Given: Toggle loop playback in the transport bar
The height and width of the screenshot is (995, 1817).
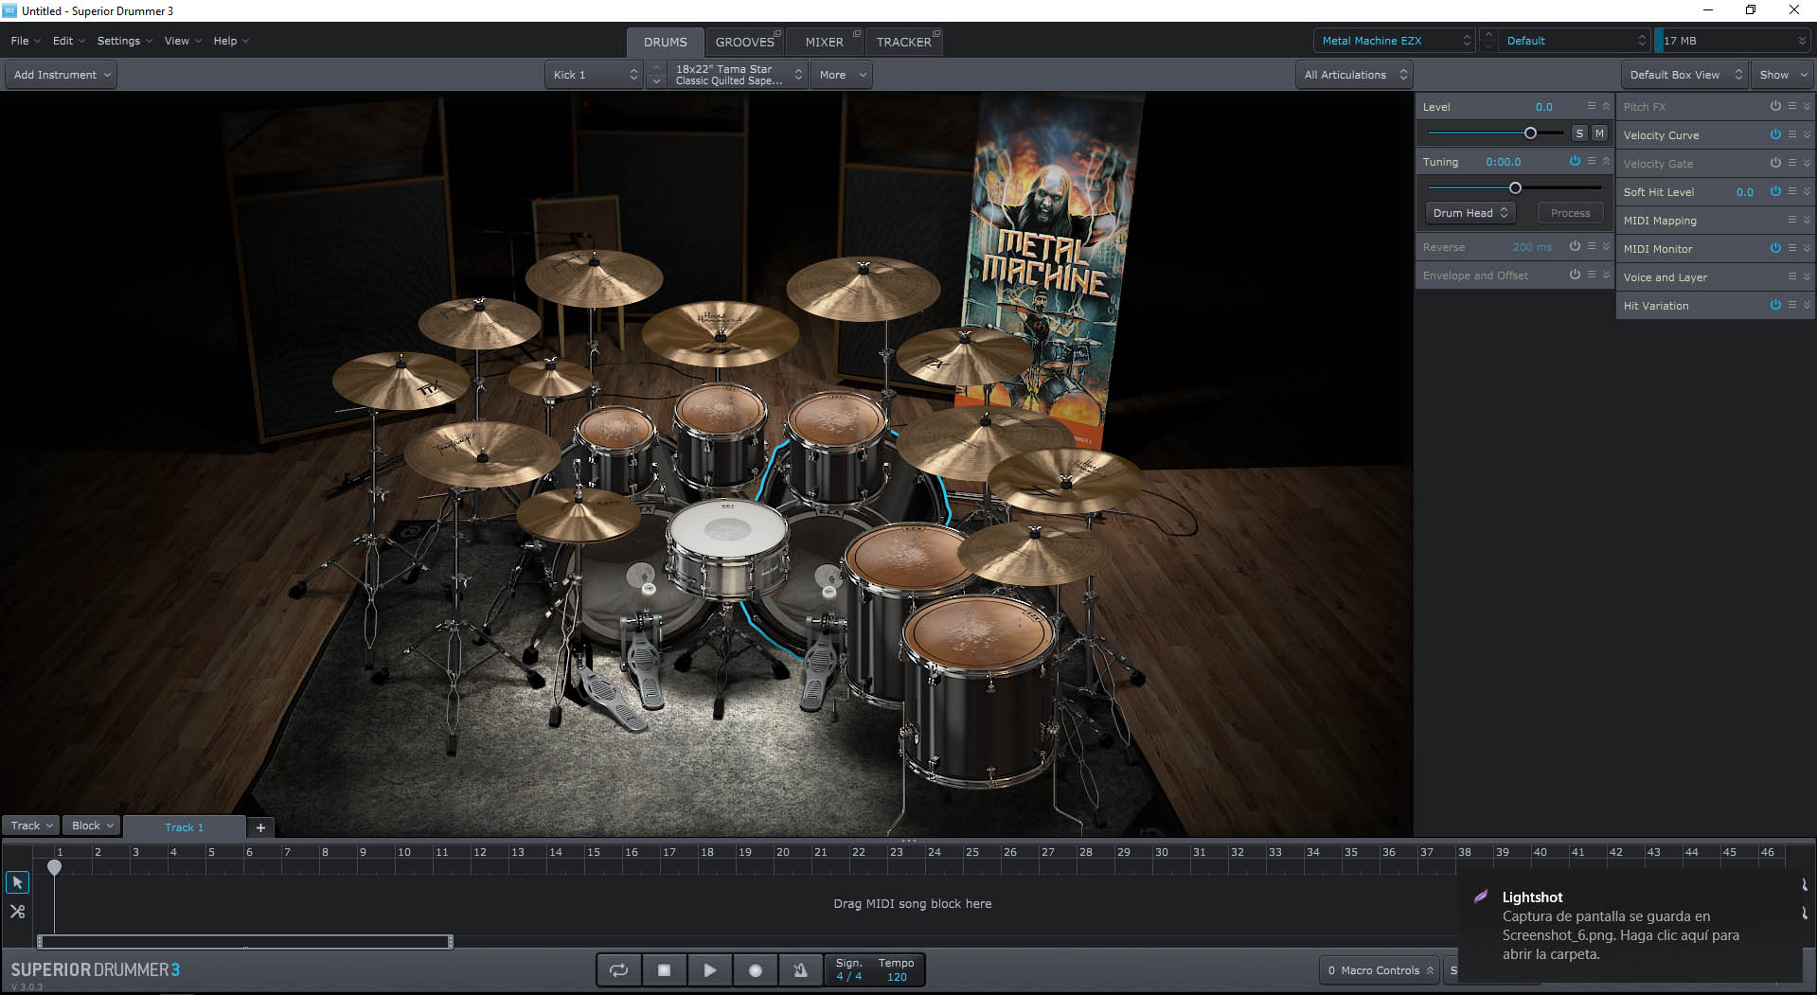Looking at the screenshot, I should [x=618, y=970].
